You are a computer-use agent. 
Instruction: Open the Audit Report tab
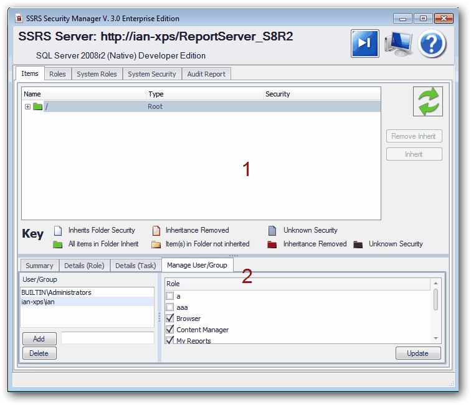(206, 74)
